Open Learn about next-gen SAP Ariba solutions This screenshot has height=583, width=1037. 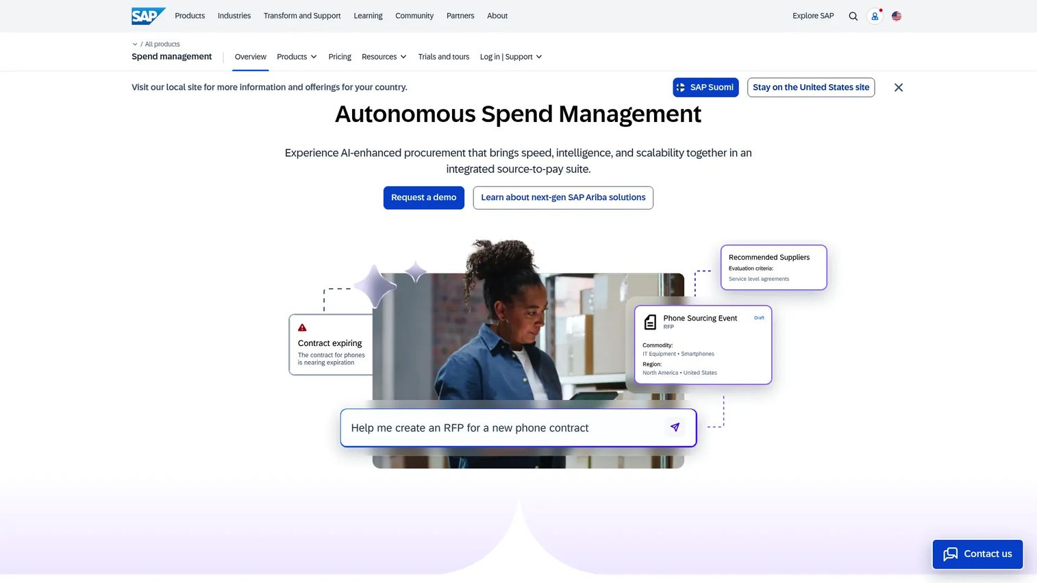[563, 197]
